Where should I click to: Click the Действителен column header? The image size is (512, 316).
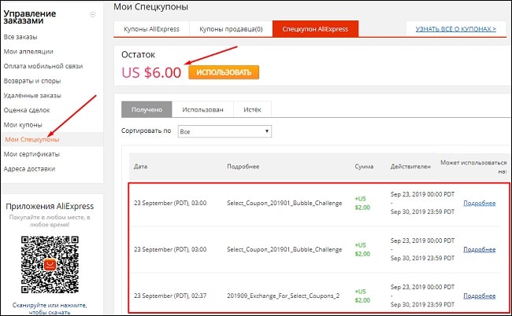point(410,167)
